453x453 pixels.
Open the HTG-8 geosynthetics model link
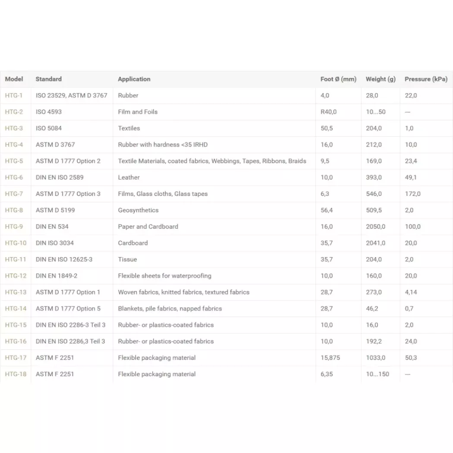(14, 210)
